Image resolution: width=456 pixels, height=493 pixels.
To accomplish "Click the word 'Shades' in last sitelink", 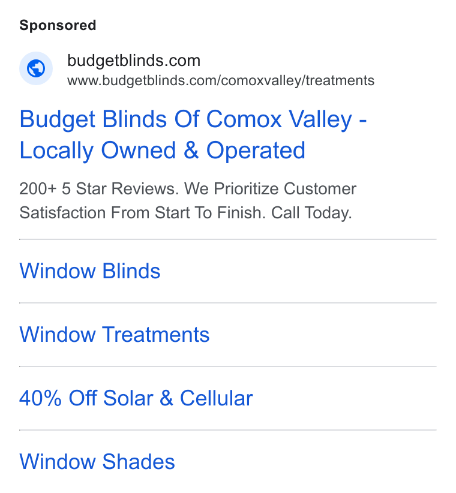I will point(139,462).
